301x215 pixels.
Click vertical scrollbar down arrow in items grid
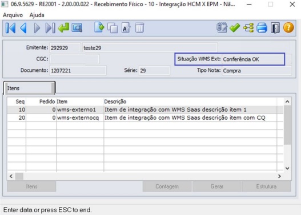pos(287,168)
